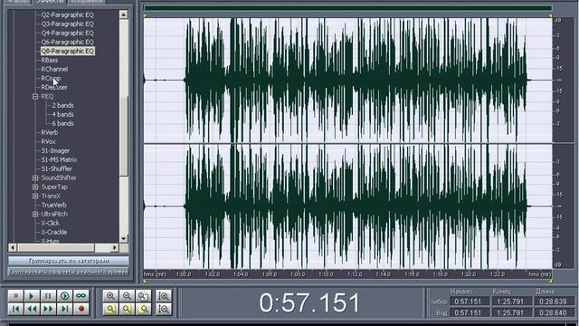579x326 pixels.
Task: Select the RComp effect
Action: [x=51, y=79]
